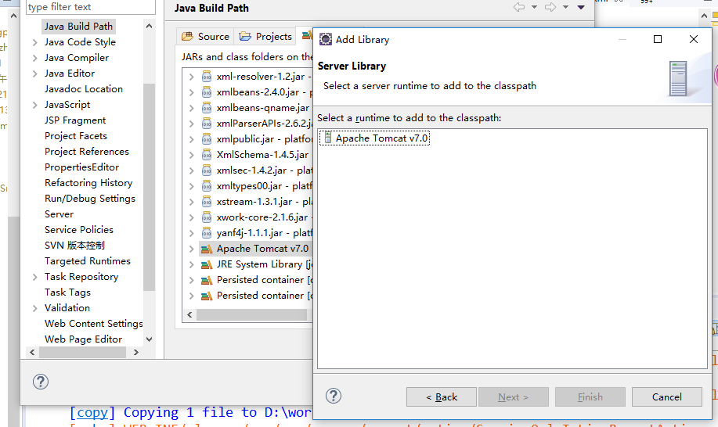Click the second Persisted container library icon

coord(207,296)
